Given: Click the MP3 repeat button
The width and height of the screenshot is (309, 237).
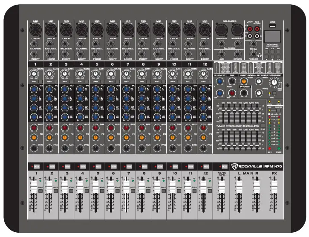Looking at the screenshot, I should coord(278,57).
